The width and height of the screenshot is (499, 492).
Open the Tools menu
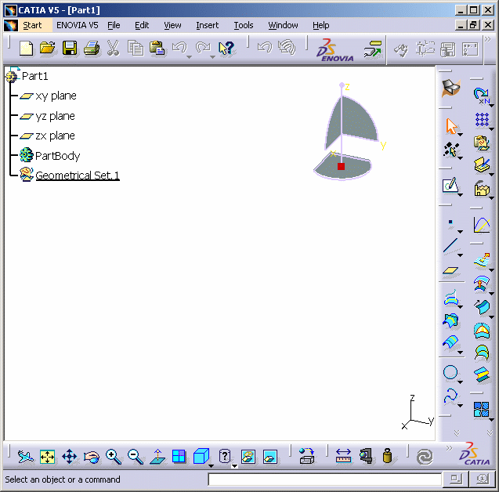[244, 25]
